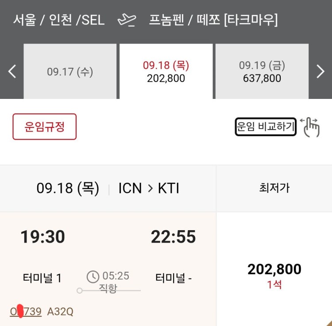Viewport: 332px width, 326px height.
Task: Click the A32Q aircraft type label
Action: point(60,311)
